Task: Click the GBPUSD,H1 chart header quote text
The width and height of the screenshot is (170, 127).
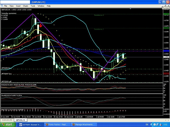Action: point(16,10)
